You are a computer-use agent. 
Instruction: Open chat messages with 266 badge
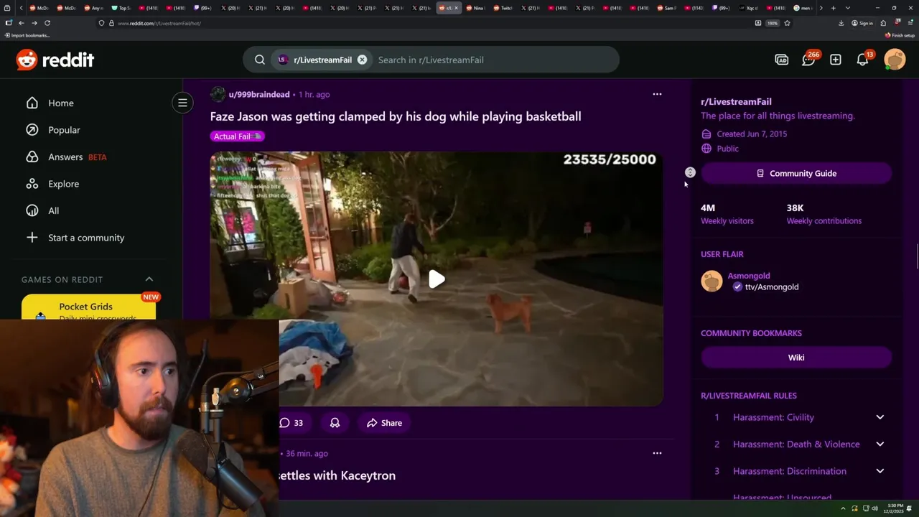pos(809,59)
